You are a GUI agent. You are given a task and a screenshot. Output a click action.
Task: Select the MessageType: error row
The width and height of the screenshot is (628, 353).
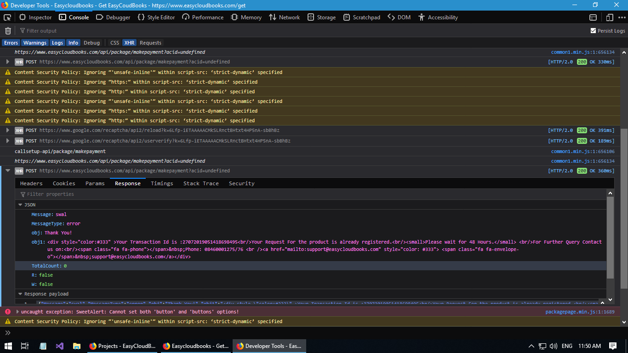click(x=311, y=223)
